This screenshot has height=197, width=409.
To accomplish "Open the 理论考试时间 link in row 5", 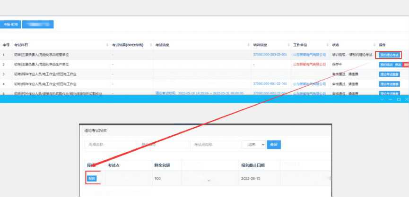I will 200,93.
